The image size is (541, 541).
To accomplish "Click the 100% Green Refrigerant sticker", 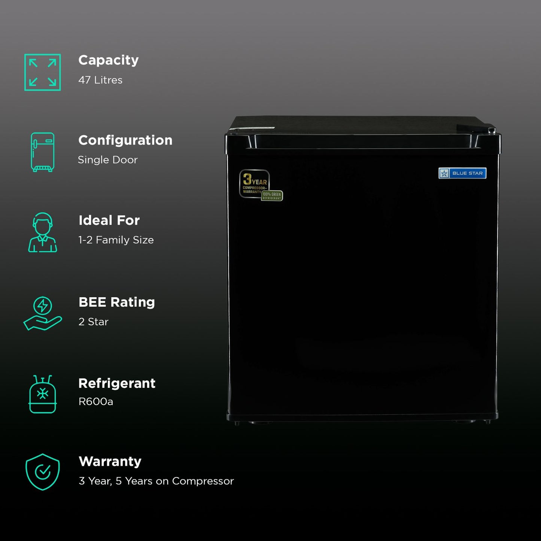I will [272, 196].
